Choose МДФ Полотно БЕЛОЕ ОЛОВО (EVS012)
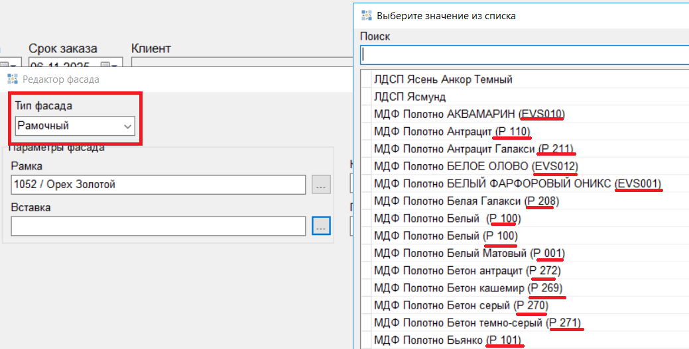This screenshot has height=349, width=689. (475, 166)
